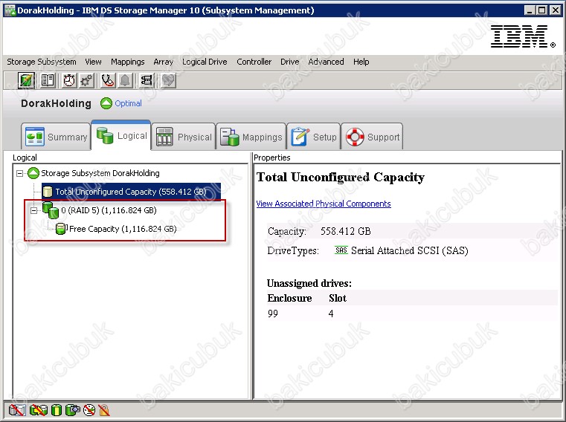Screen dimensions: 566x422
Task: Click the blue Optimal status link
Action: click(x=128, y=103)
